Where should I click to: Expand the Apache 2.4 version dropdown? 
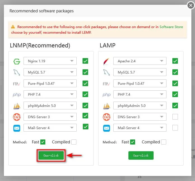[x=140, y=61]
